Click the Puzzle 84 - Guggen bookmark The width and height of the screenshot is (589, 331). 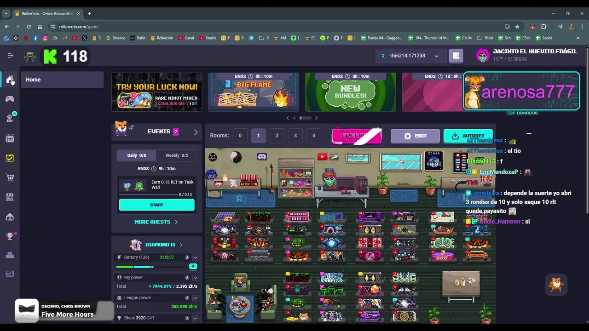(382, 38)
